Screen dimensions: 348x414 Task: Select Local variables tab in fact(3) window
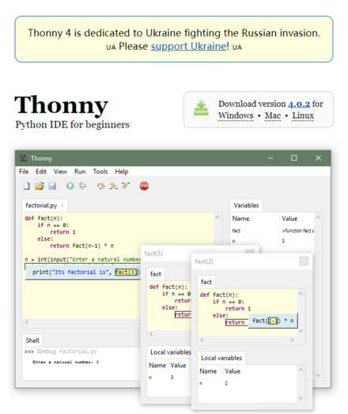[170, 352]
